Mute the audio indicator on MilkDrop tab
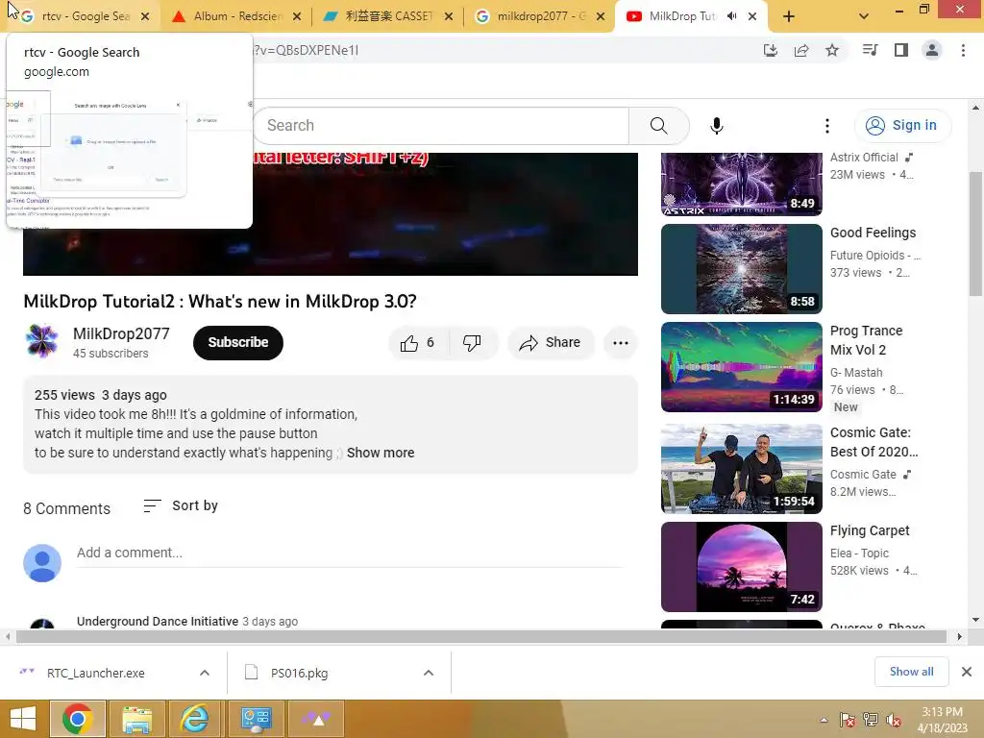Screen dimensions: 984x738 731,16
